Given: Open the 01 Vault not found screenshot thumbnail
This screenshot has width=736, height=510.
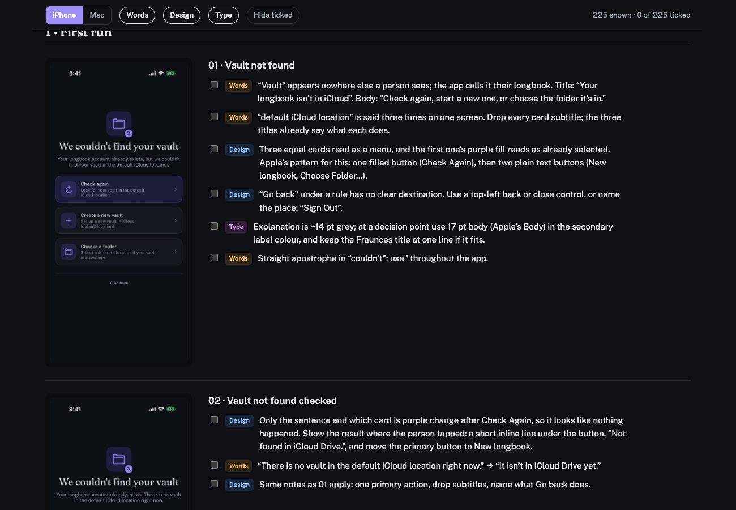Looking at the screenshot, I should (x=119, y=212).
